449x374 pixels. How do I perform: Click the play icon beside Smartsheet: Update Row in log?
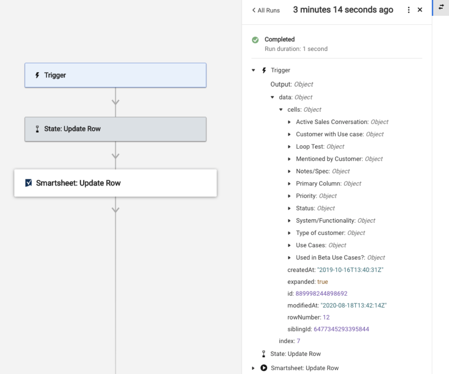coord(264,368)
